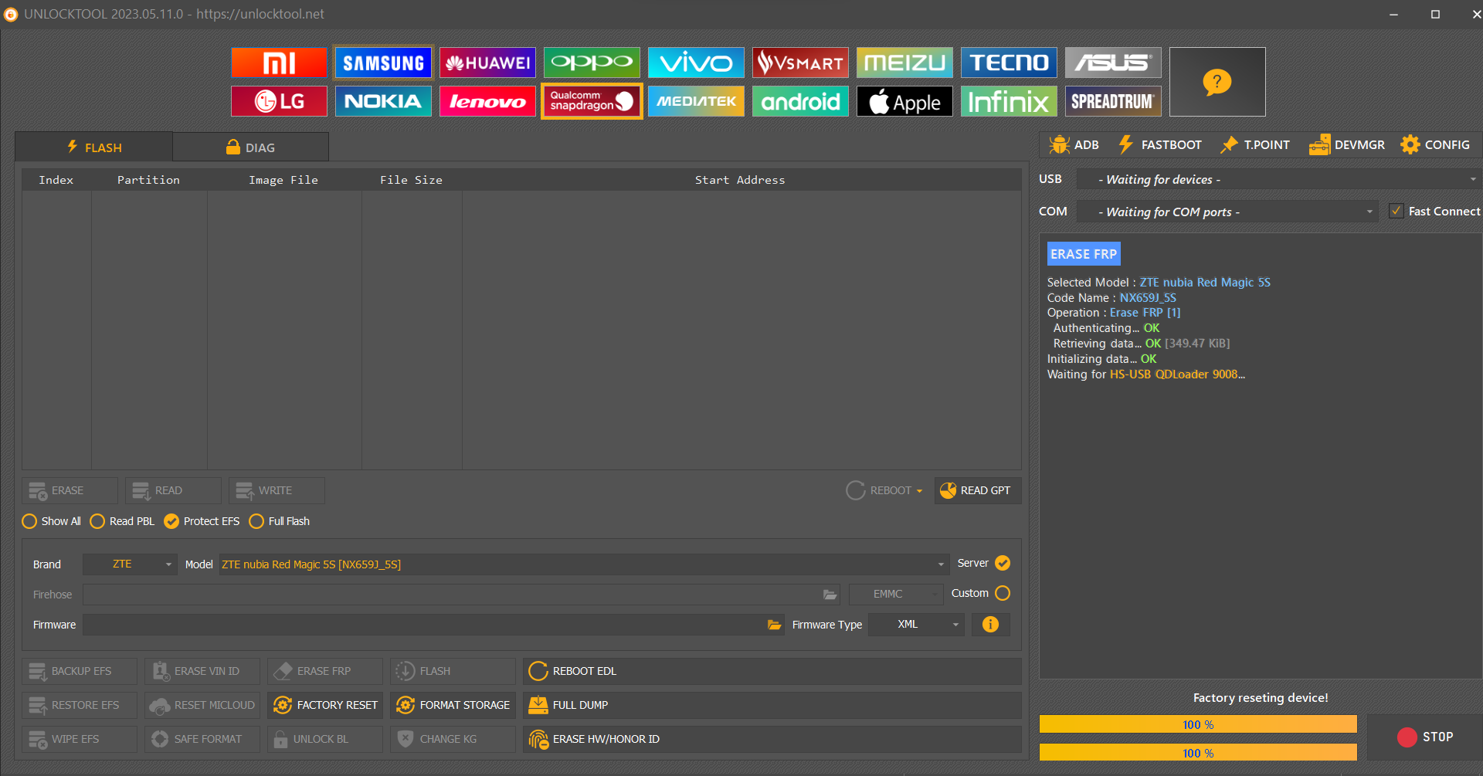Click the READ GPT button

click(978, 490)
